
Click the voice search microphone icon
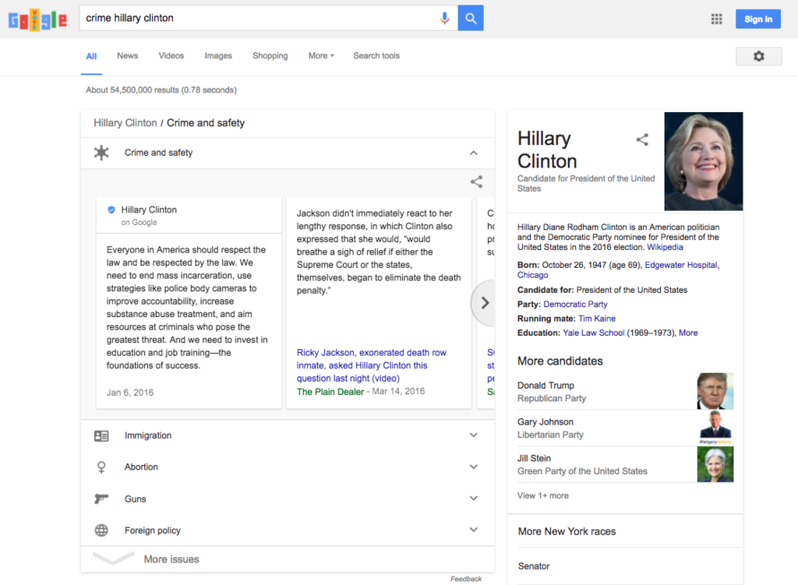(x=444, y=19)
